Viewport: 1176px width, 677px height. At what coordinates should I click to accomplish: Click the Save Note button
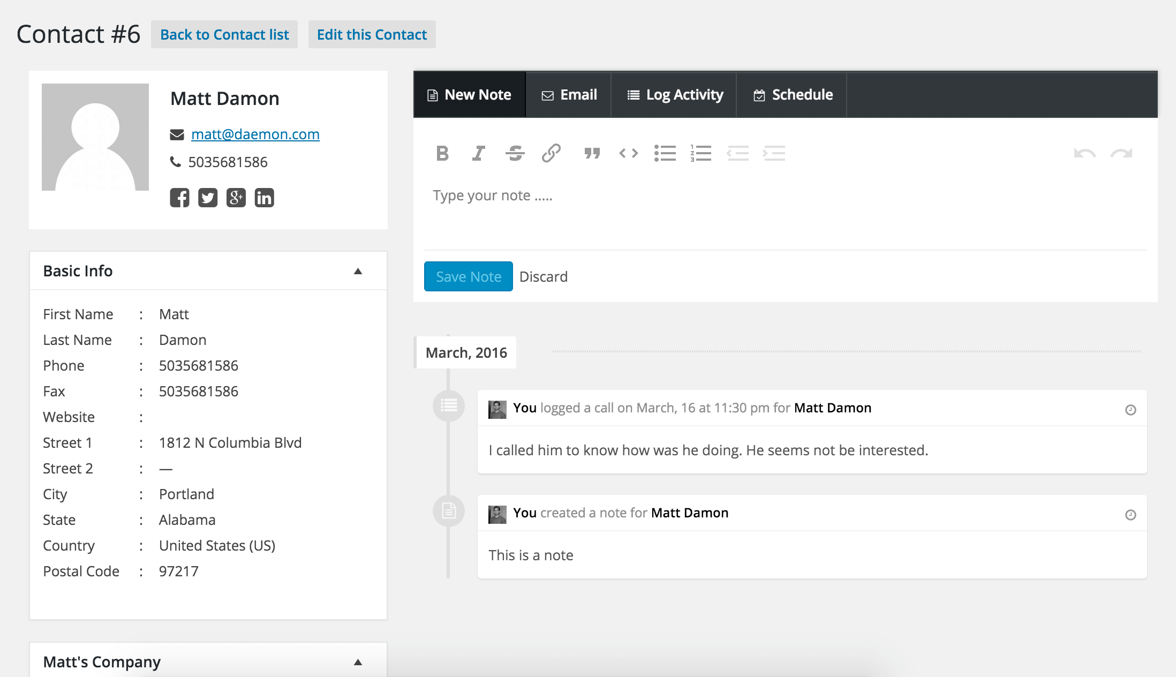click(x=468, y=276)
